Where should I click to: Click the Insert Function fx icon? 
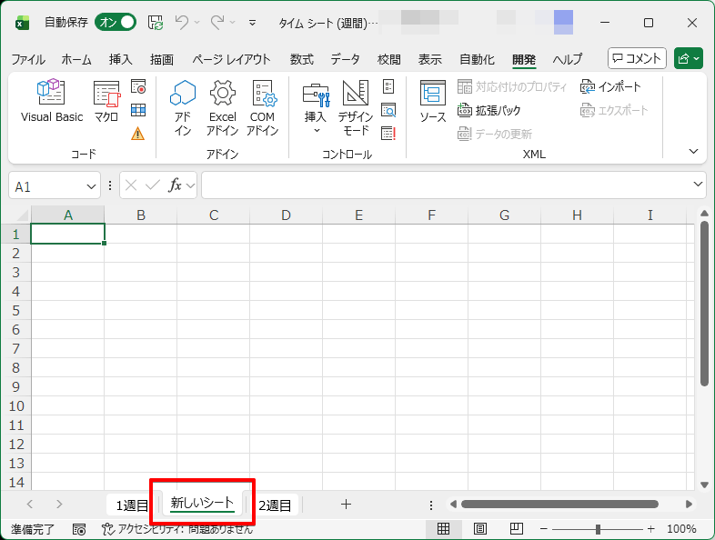pyautogui.click(x=175, y=185)
